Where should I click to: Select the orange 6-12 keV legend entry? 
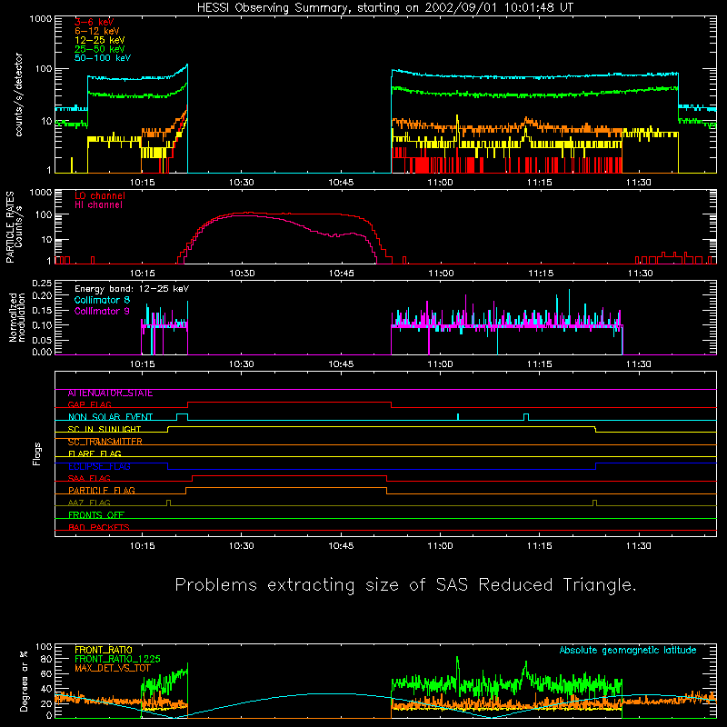click(97, 31)
